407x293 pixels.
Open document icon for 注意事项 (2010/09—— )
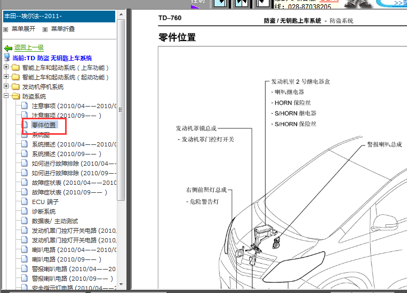(25, 115)
